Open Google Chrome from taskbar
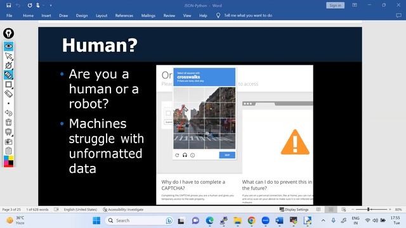Image resolution: width=406 pixels, height=228 pixels. point(251,220)
